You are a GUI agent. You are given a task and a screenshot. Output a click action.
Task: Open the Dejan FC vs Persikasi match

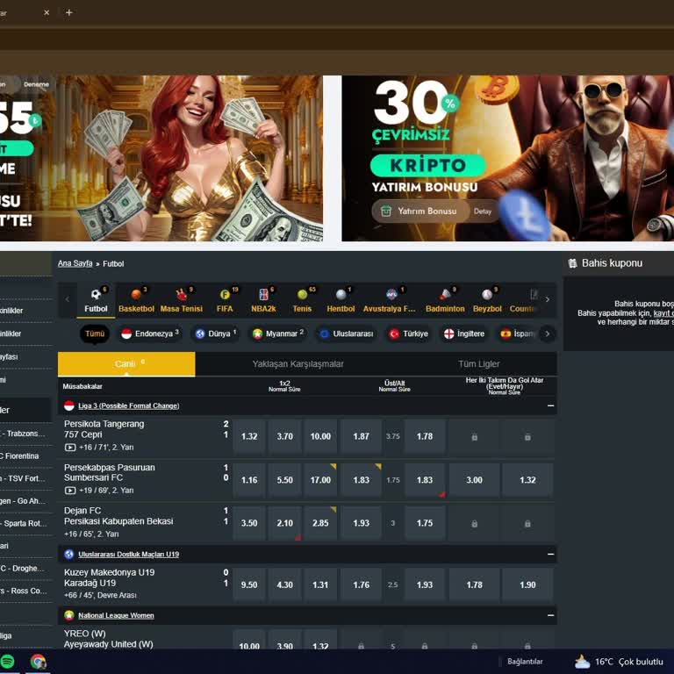[x=118, y=516]
